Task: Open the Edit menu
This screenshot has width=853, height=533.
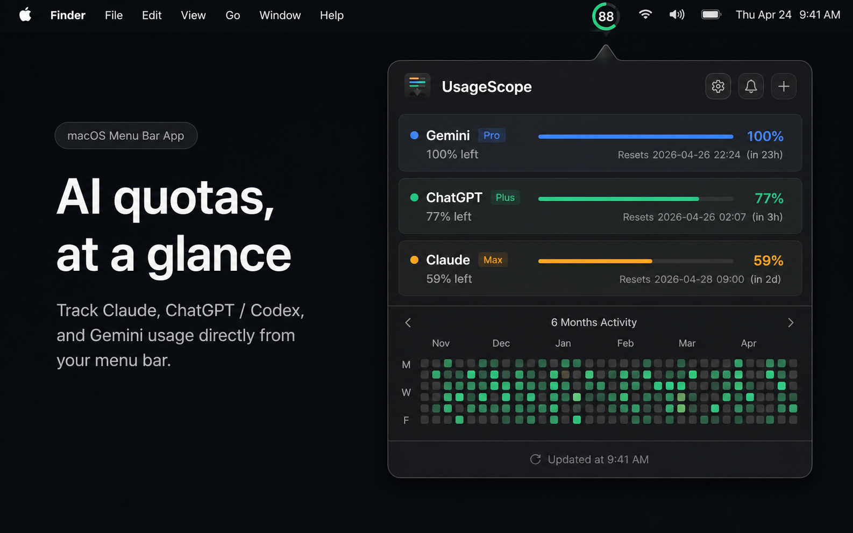Action: (x=152, y=15)
